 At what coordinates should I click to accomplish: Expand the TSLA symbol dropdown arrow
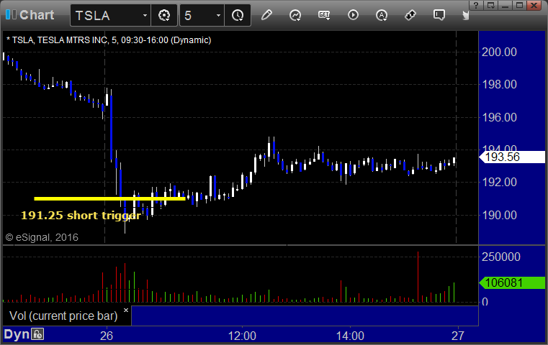[x=145, y=16]
